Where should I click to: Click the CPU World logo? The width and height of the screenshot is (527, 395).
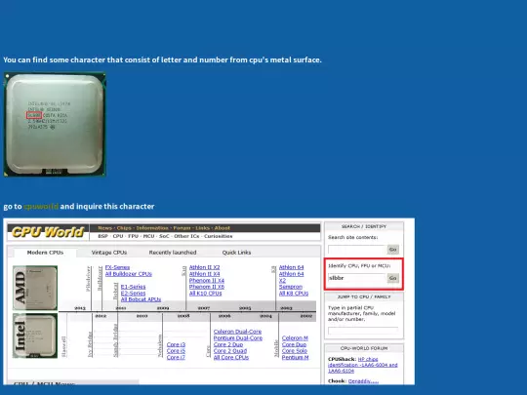pos(48,232)
